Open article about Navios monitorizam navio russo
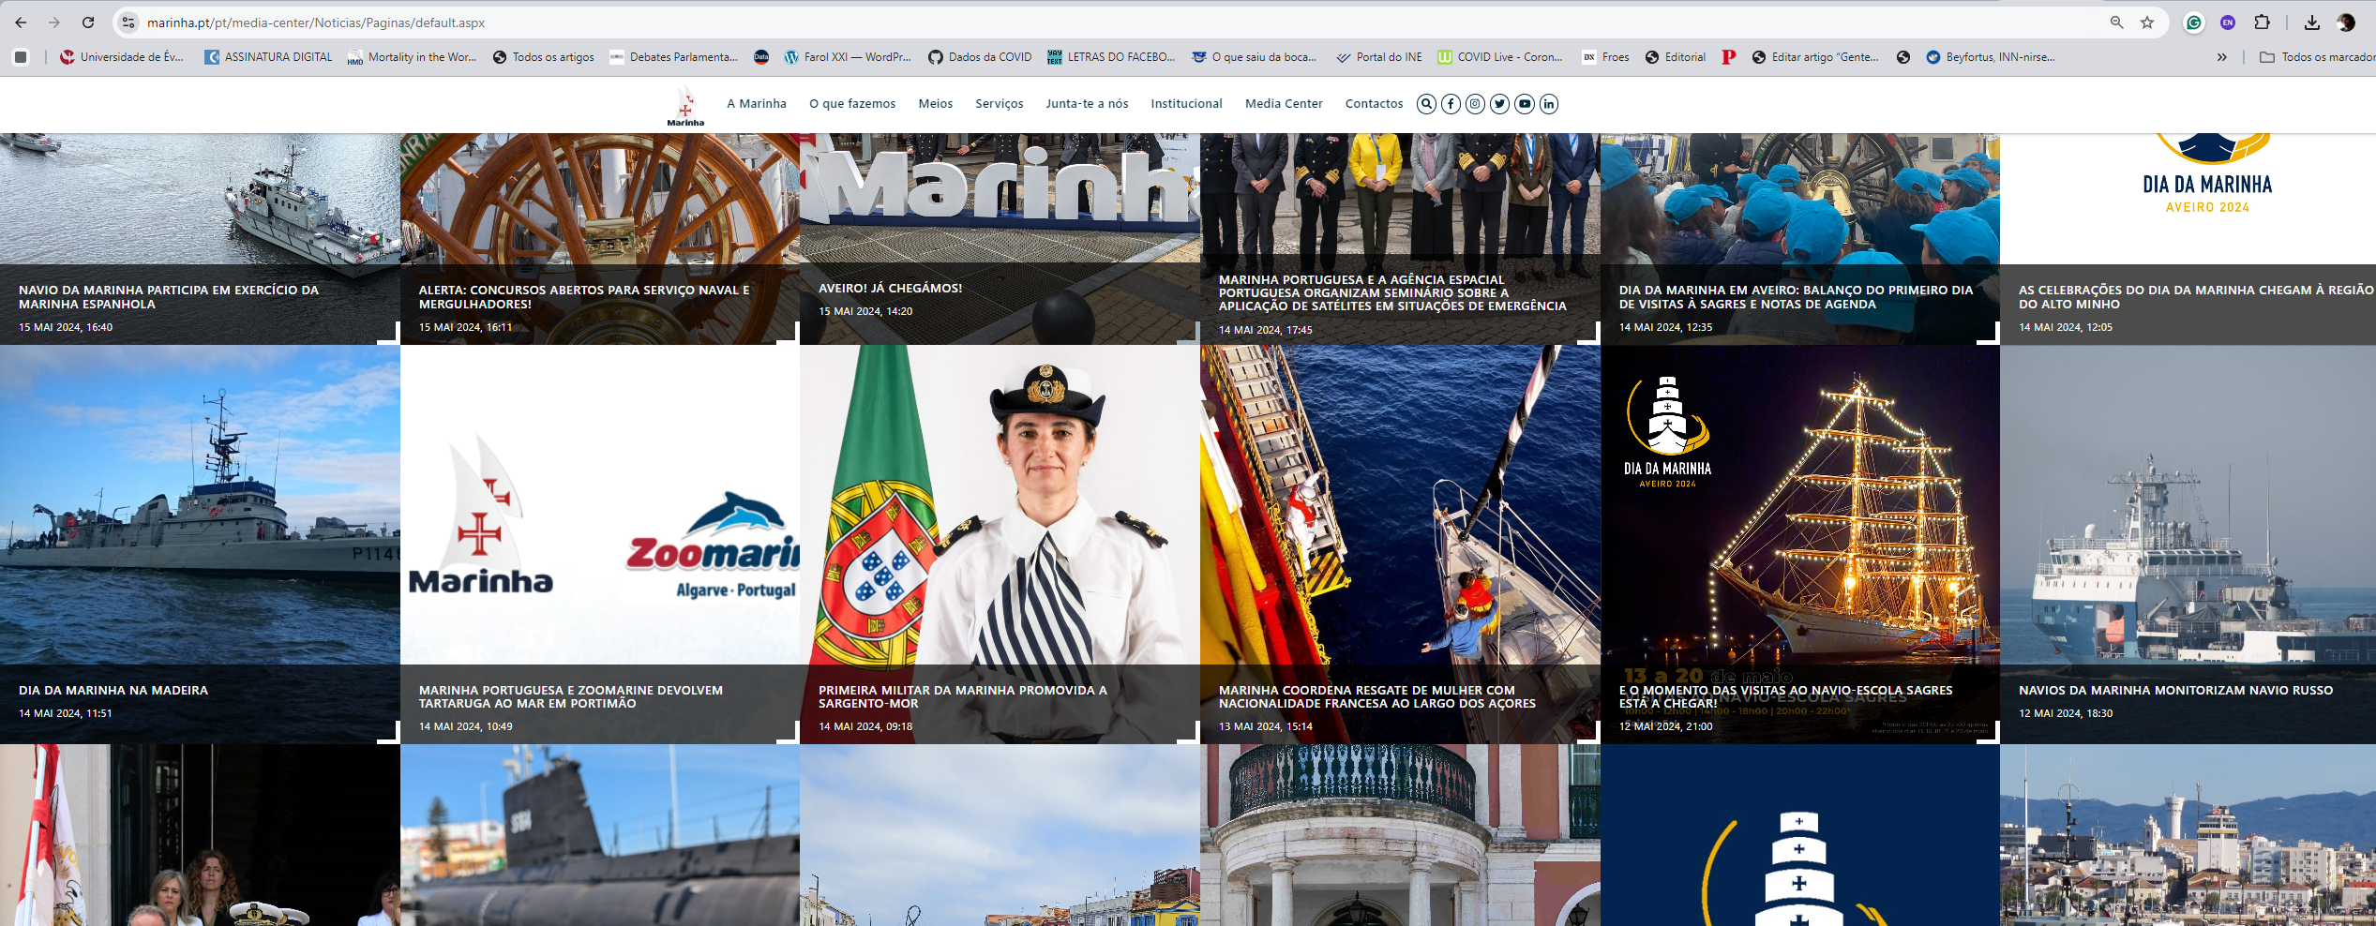2376x926 pixels. tap(2175, 691)
